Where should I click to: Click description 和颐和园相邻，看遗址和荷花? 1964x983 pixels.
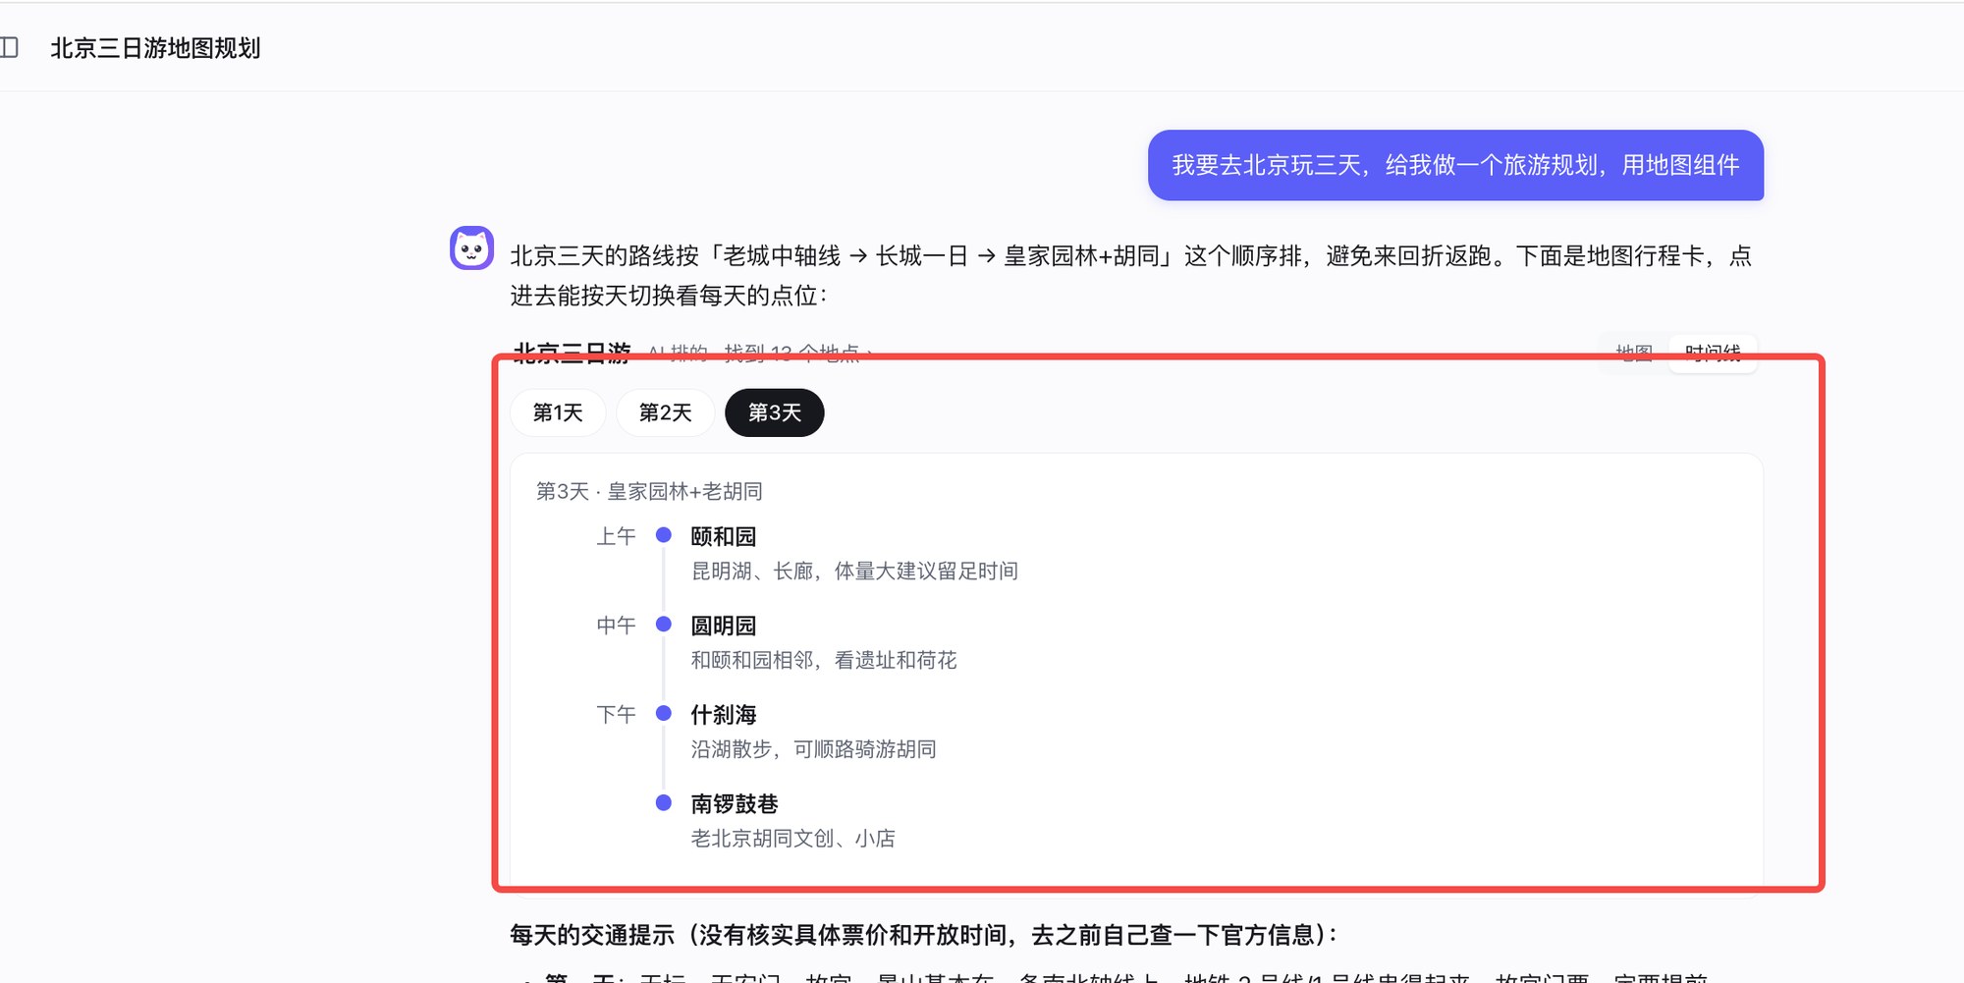824,660
